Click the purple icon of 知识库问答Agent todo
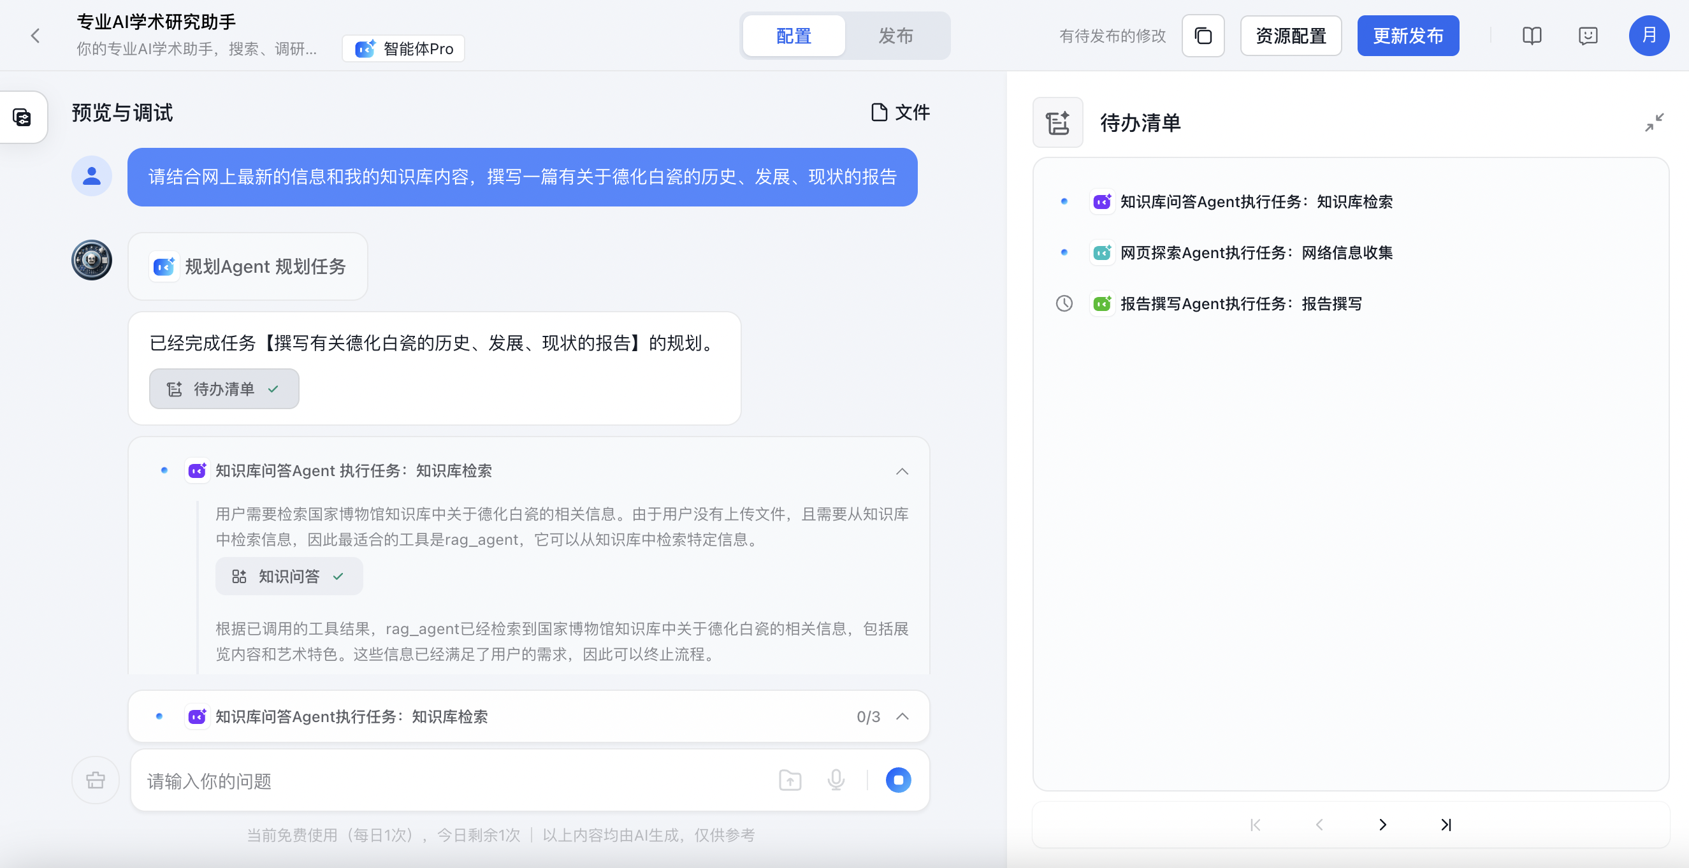1689x868 pixels. pos(1102,201)
